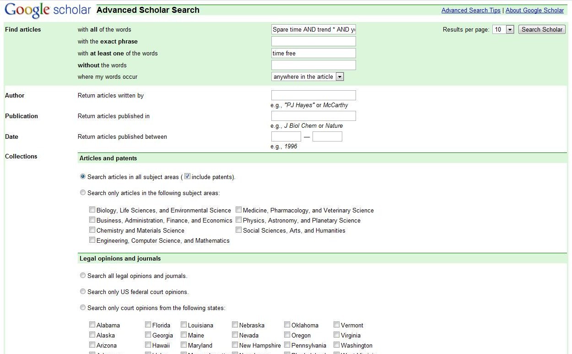
Task: Focus the 'at least one of the words' field
Action: coord(313,53)
